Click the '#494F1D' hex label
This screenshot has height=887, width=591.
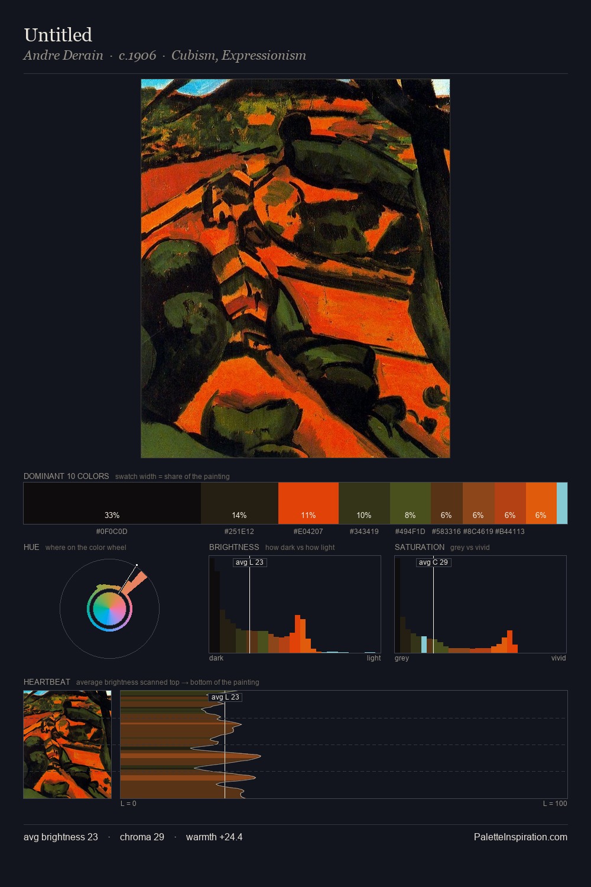(x=410, y=532)
